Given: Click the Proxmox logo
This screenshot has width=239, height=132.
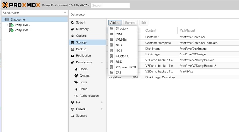Looking at the screenshot, I should [21, 5].
